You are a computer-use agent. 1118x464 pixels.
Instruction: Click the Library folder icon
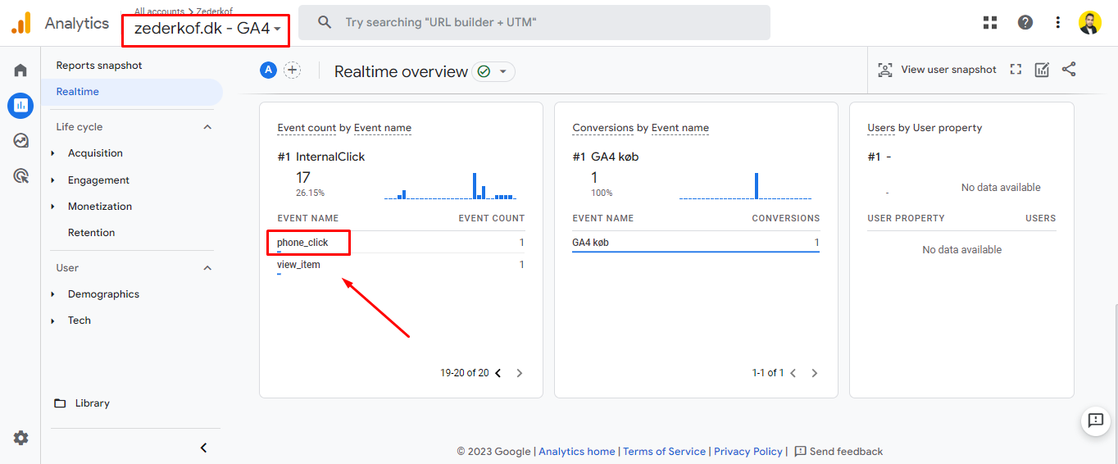pyautogui.click(x=60, y=403)
